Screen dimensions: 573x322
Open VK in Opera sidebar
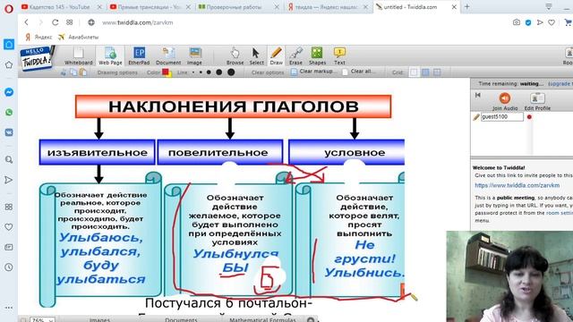[x=9, y=132]
